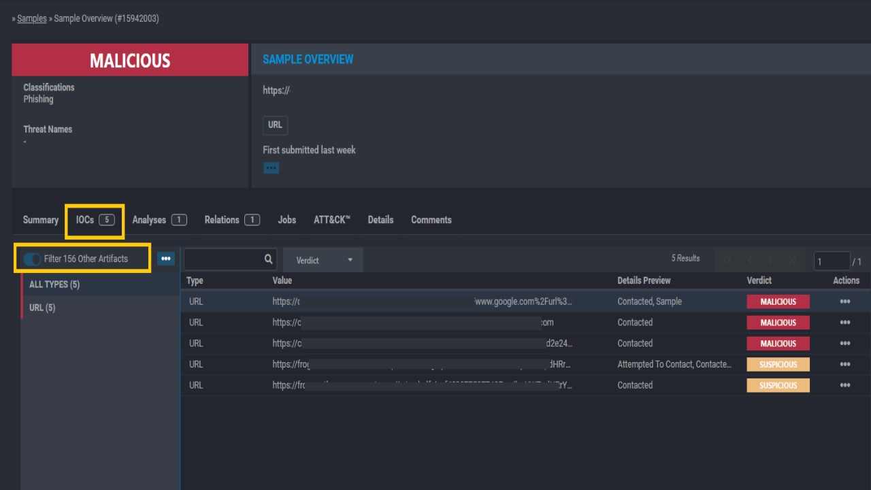Select the IOCs tab
871x490 pixels.
(95, 220)
